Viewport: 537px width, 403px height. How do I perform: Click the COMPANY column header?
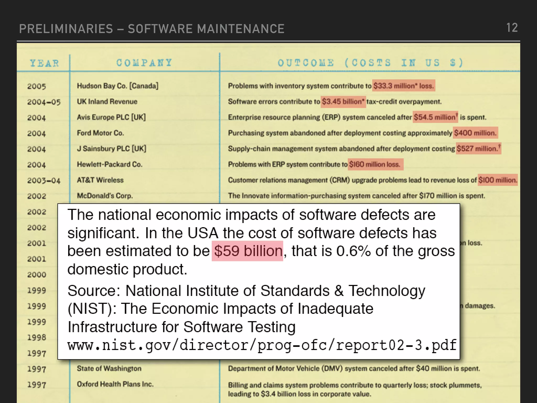tap(144, 63)
